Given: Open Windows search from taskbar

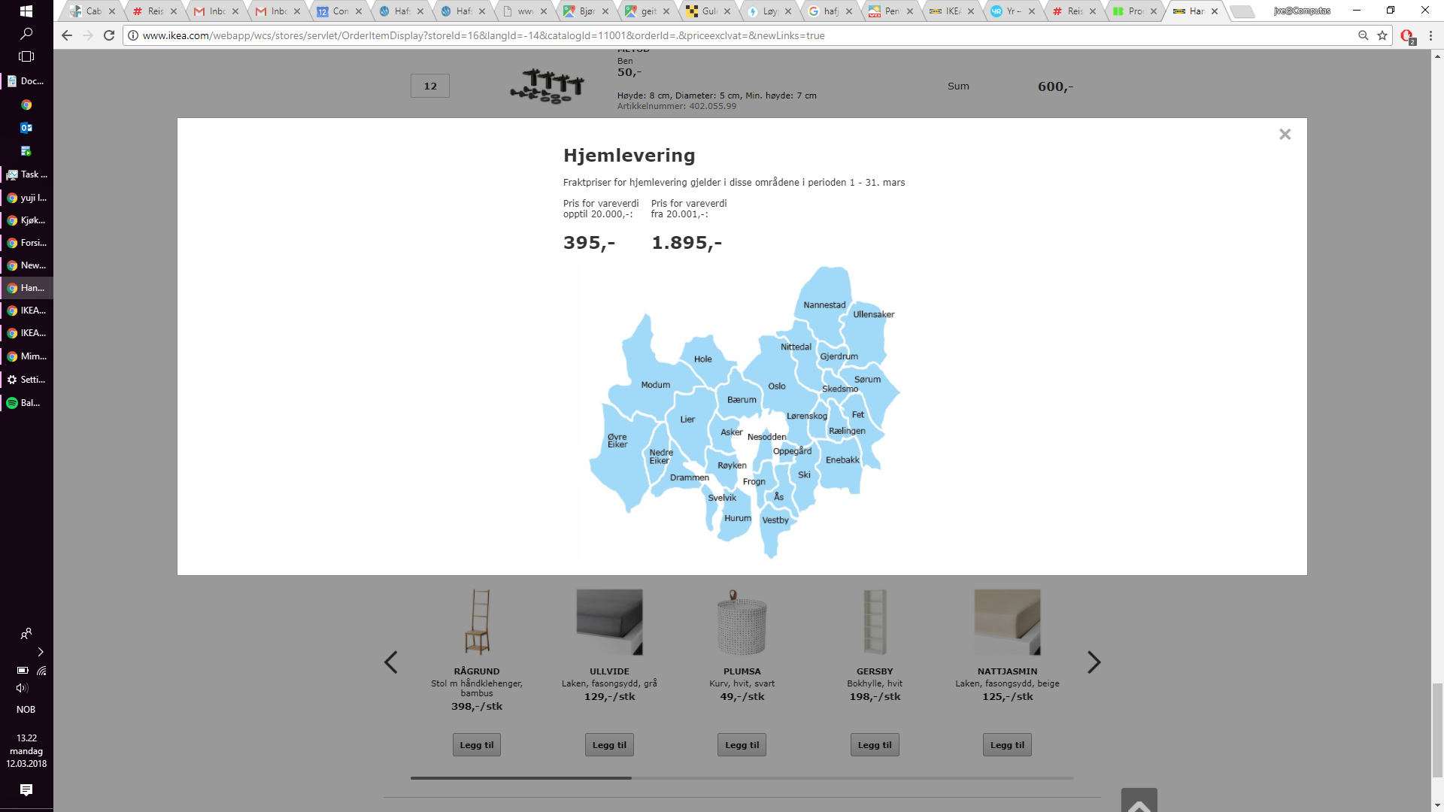Looking at the screenshot, I should coord(26,34).
